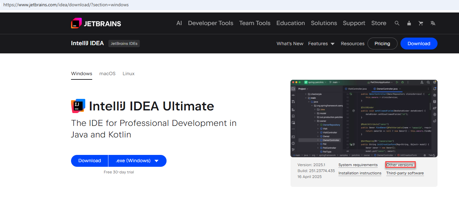This screenshot has width=459, height=207.
Task: Click the Free 30-day trial text
Action: [x=119, y=172]
